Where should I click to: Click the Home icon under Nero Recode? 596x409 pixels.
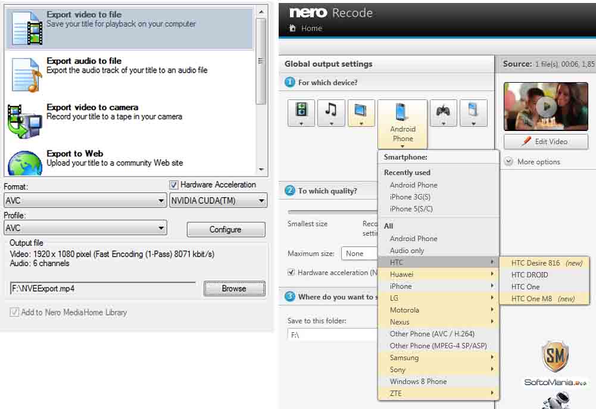[292, 29]
